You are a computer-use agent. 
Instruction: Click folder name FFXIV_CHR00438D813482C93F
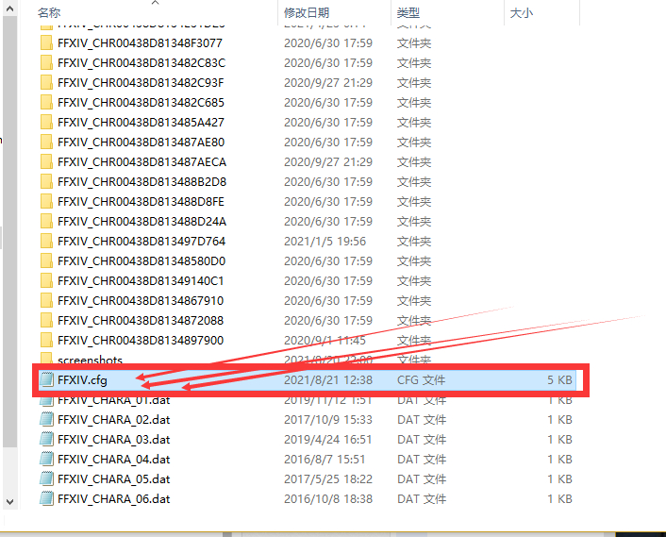pyautogui.click(x=141, y=82)
